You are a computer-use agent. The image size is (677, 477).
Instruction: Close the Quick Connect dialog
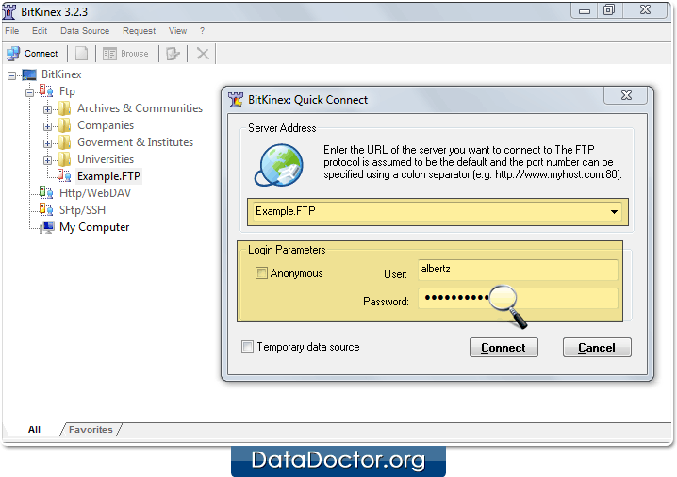point(626,95)
